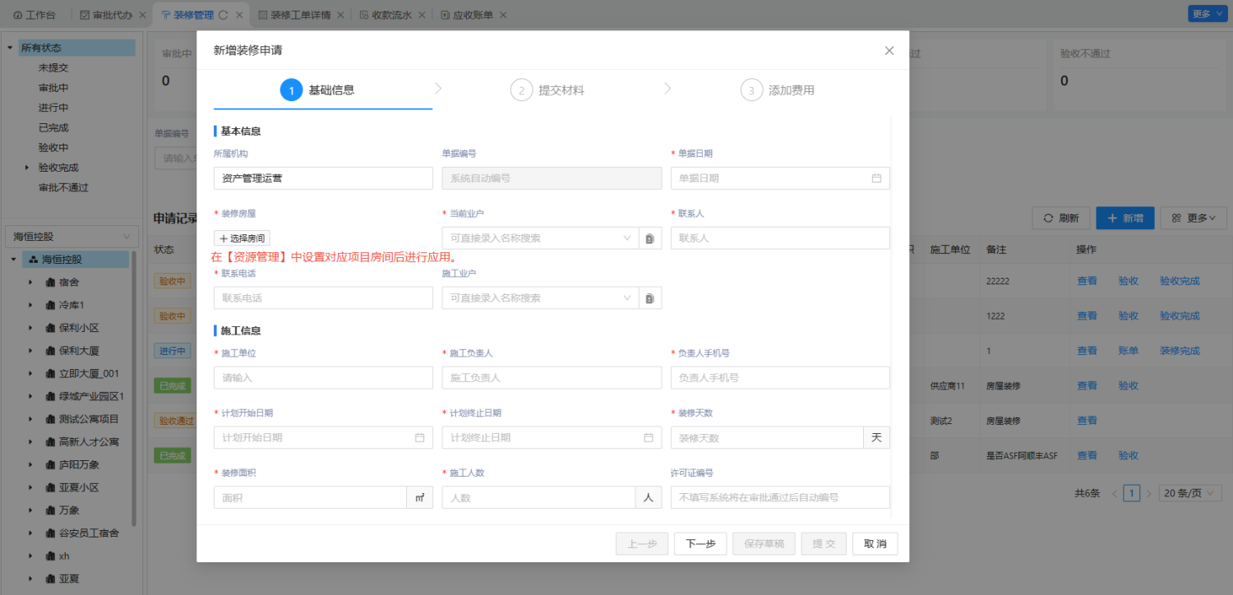Switch to step 2 提交材料

[x=548, y=90]
